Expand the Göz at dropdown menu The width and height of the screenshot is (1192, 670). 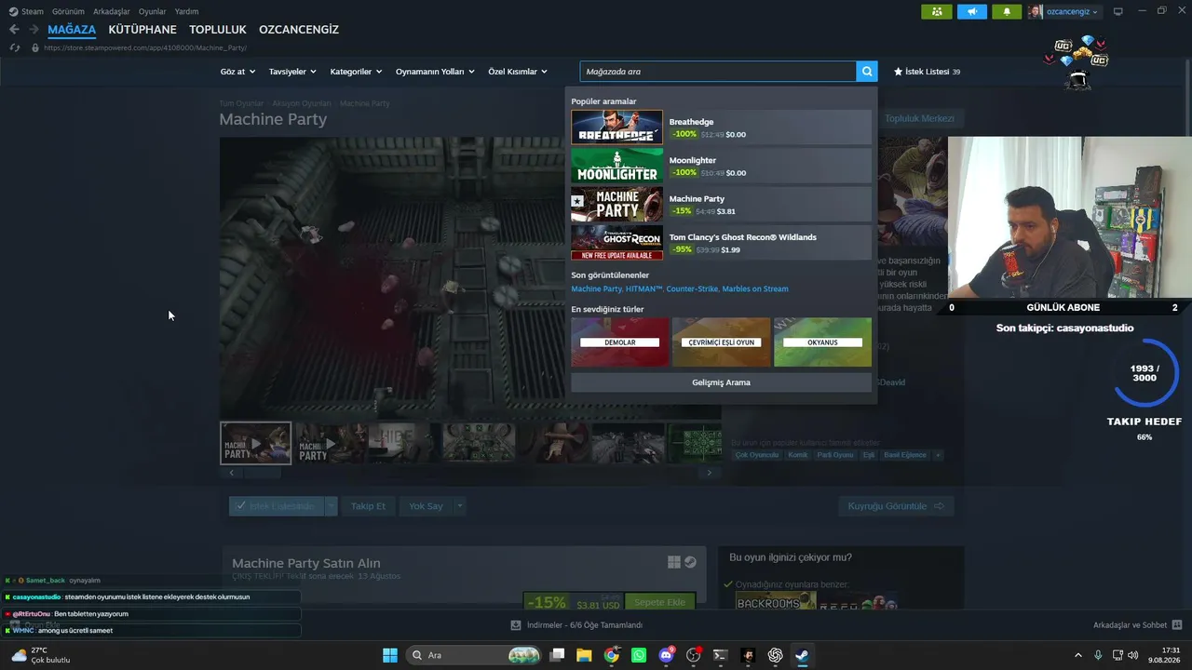237,72
